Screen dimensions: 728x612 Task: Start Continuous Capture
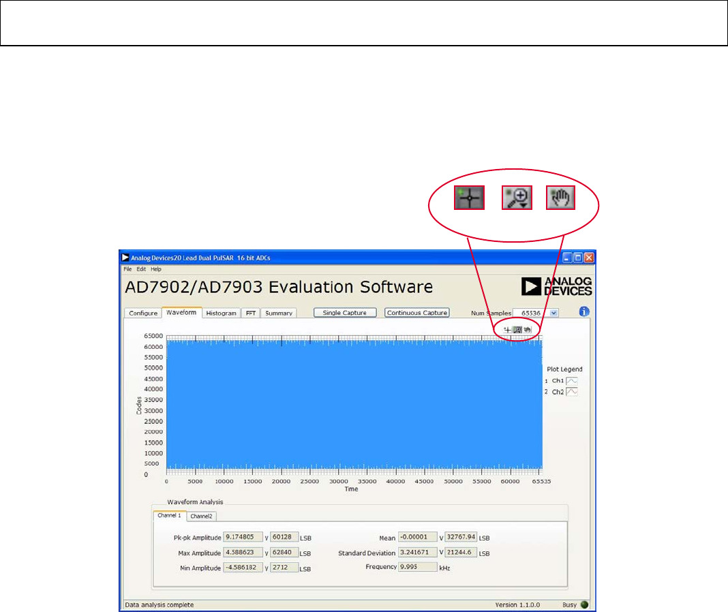click(x=417, y=313)
